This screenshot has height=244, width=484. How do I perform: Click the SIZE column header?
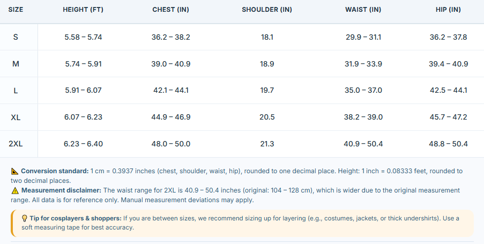(16, 10)
